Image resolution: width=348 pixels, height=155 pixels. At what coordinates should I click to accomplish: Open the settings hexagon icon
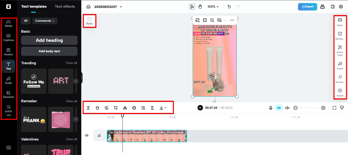tap(341, 7)
